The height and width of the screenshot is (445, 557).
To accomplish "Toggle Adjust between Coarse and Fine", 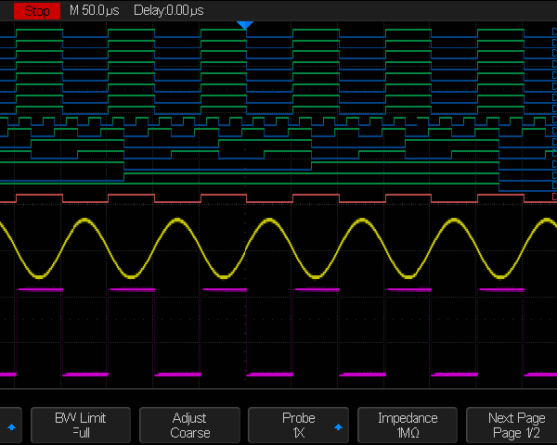I will 189,426.
